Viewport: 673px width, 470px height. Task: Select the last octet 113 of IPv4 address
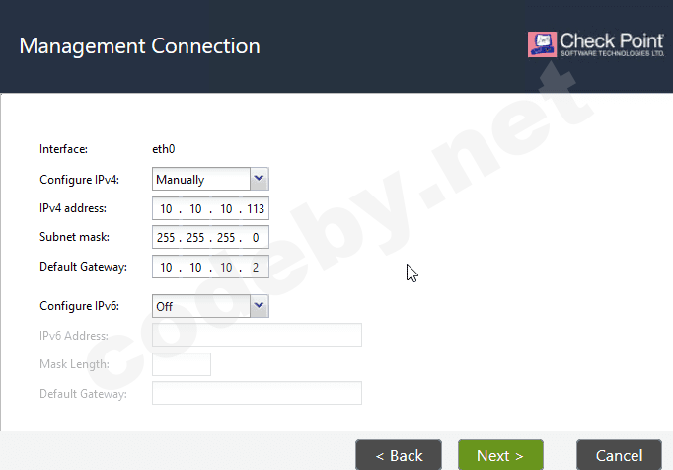point(256,208)
